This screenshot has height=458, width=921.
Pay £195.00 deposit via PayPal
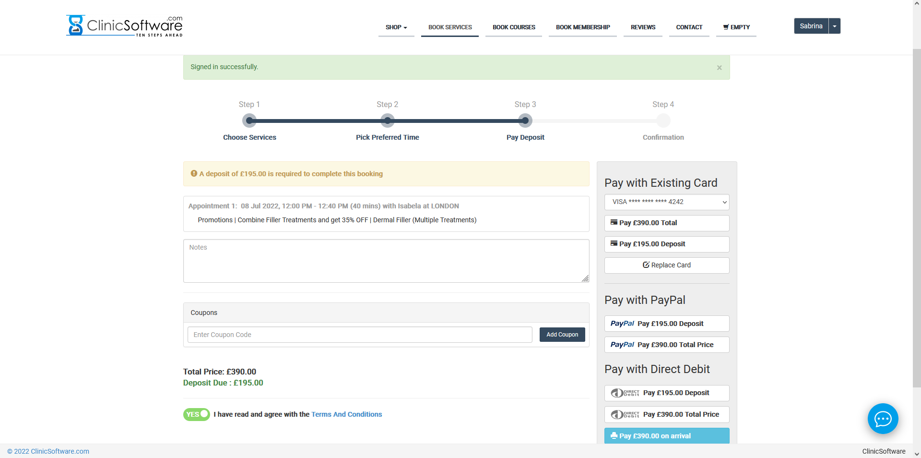[666, 324]
